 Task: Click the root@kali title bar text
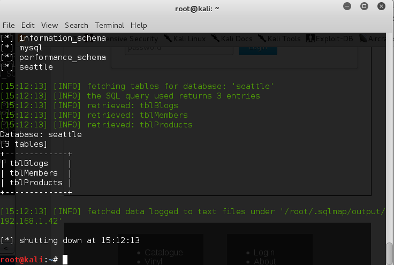coord(197,7)
